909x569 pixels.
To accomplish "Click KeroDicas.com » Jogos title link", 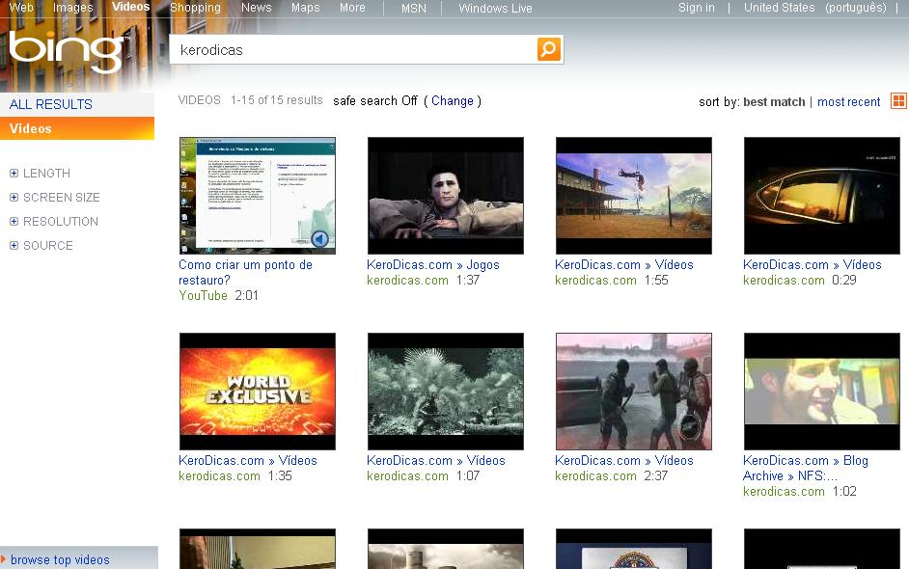I will [x=432, y=265].
